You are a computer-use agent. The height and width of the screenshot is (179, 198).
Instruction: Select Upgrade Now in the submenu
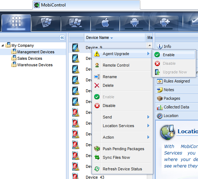(x=174, y=72)
